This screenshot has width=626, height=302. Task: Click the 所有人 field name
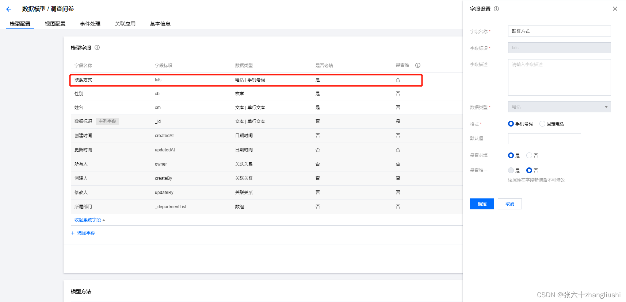[81, 164]
